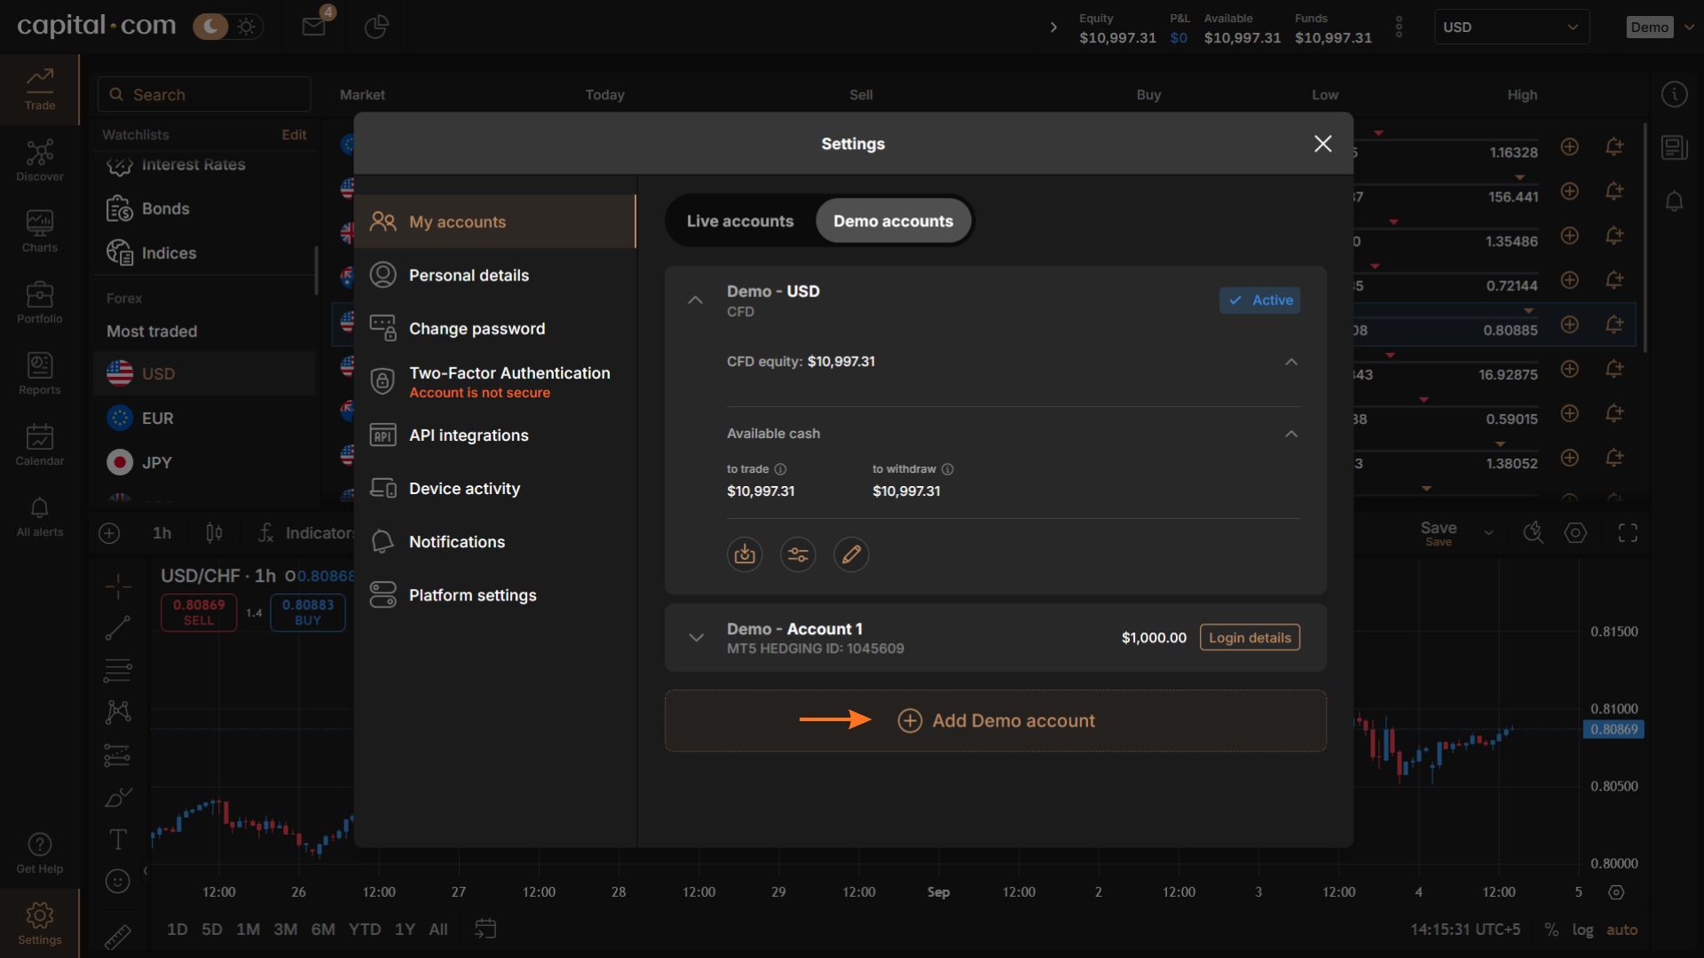Collapse the CFD equity section
1704x958 pixels.
(x=1291, y=362)
